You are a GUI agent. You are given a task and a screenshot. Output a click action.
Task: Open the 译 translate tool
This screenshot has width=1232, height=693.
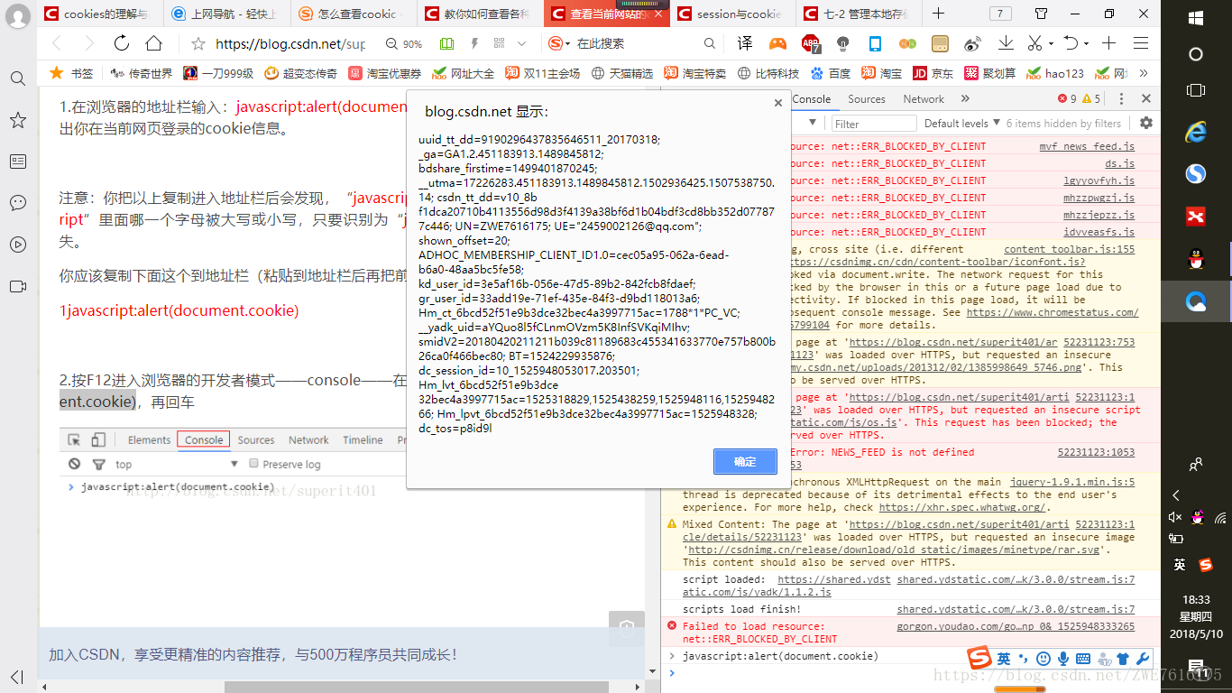745,43
